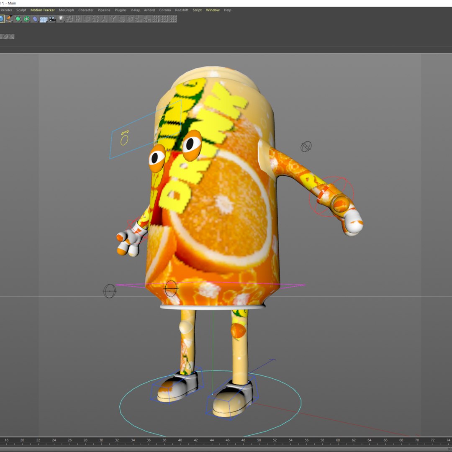Click the small checkmark circle icon below toolbar
452x452 pixels.
(12, 36)
